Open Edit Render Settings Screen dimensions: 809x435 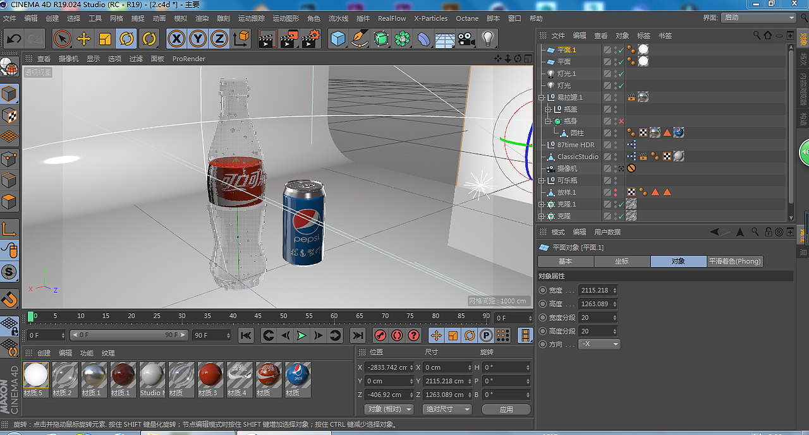click(x=310, y=39)
